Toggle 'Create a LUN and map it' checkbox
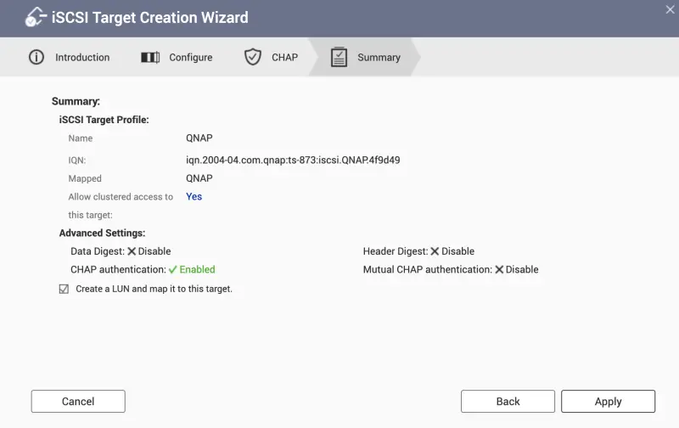 [x=64, y=289]
